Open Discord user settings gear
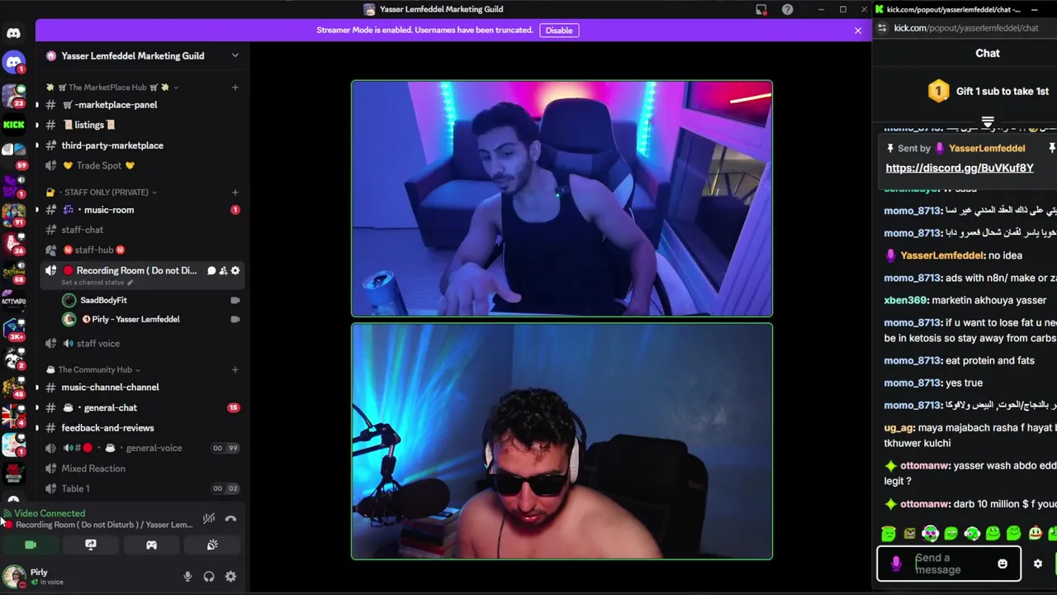This screenshot has width=1057, height=595. pyautogui.click(x=230, y=577)
